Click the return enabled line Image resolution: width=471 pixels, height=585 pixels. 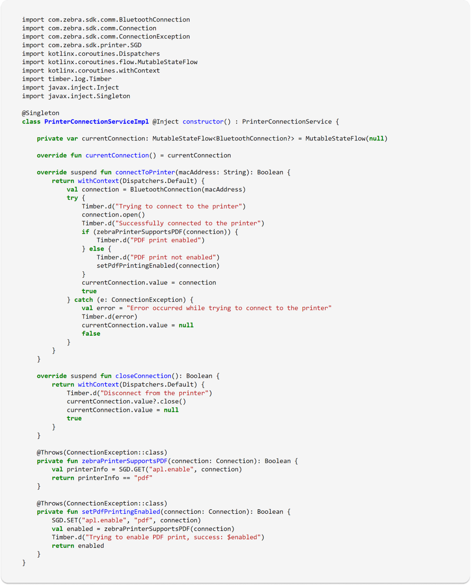point(78,546)
